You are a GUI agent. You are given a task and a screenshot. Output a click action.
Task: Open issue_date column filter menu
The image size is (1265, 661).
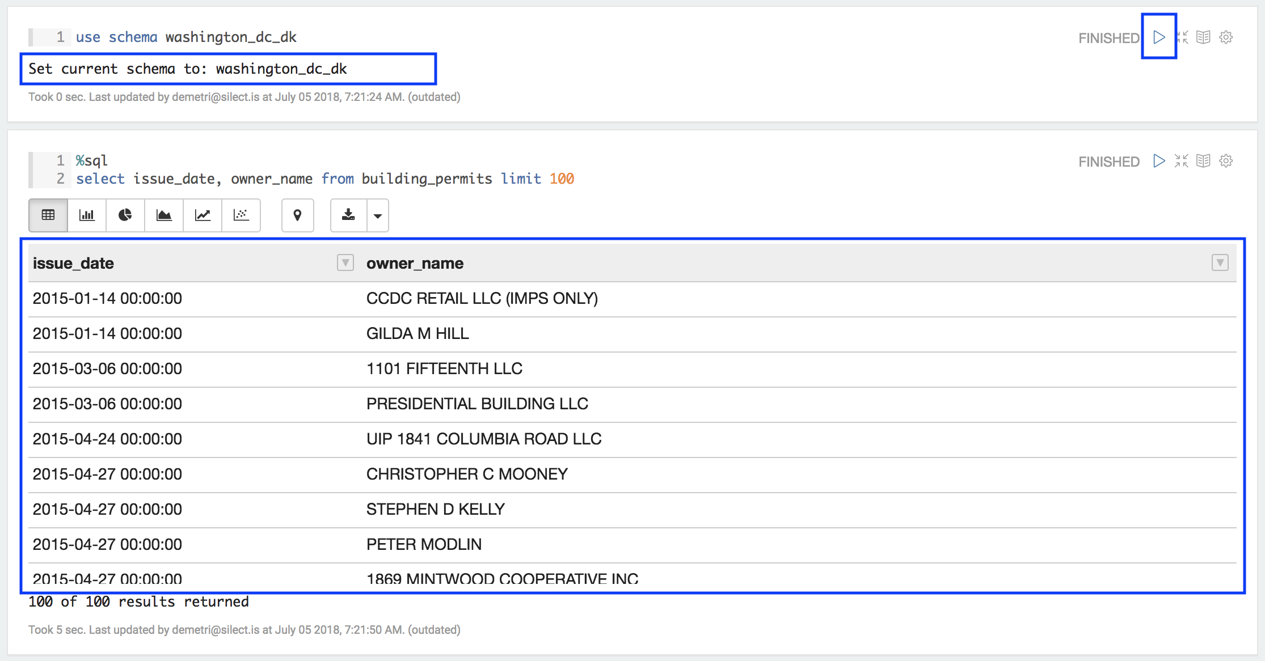click(345, 262)
